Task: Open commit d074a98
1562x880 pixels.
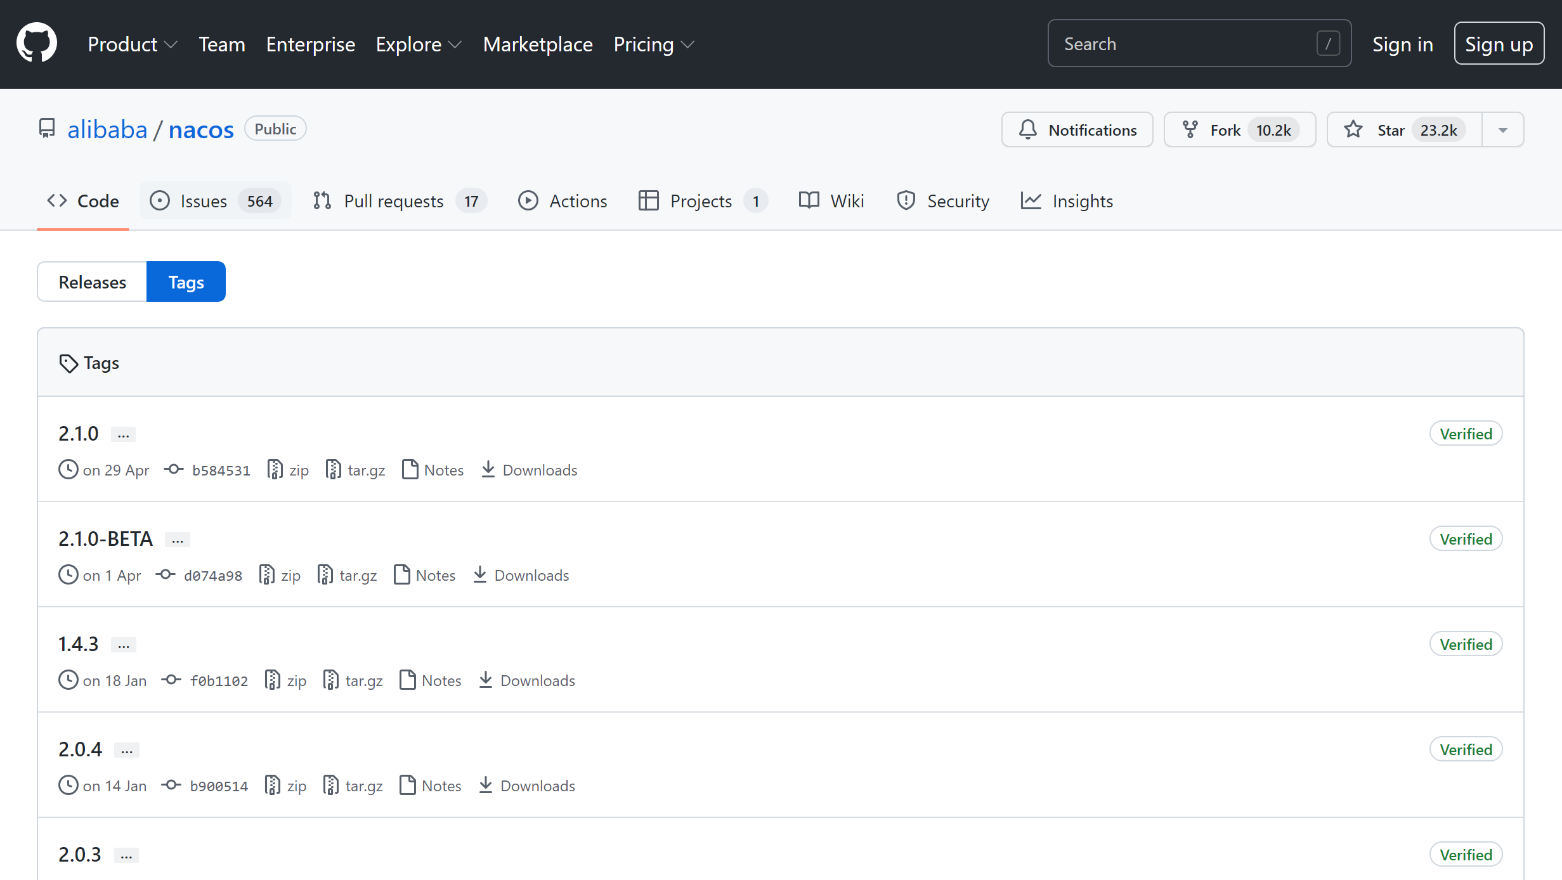Action: point(213,576)
